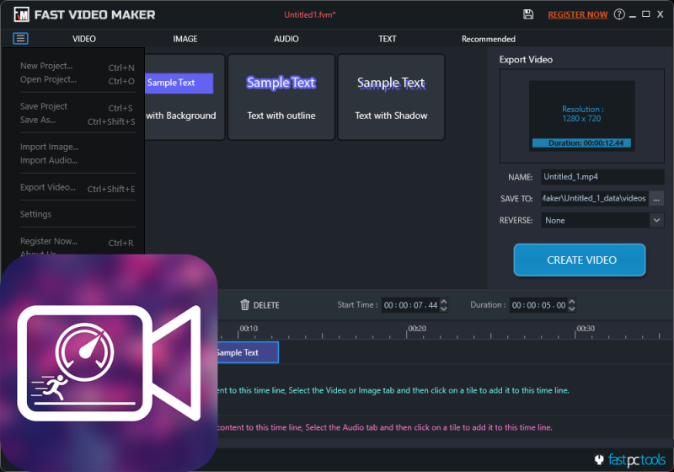Follow the REGISTER NOW link
This screenshot has width=674, height=472.
coord(577,14)
